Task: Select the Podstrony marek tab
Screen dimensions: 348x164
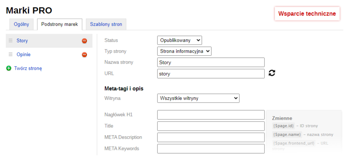Action: coord(60,24)
